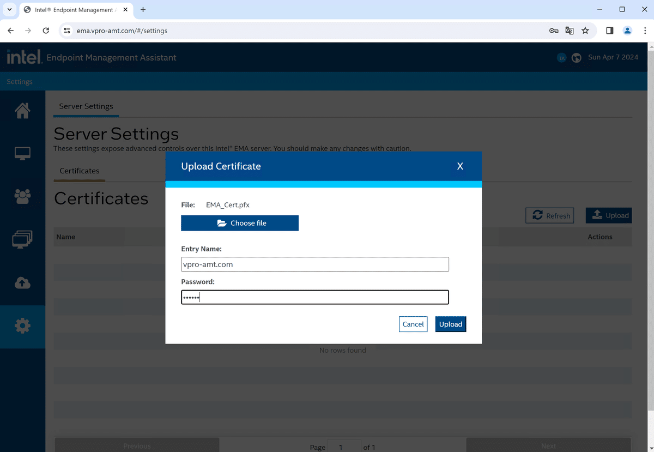Open the cloud upload storage icon in sidebar
The image size is (654, 452).
[x=22, y=283]
